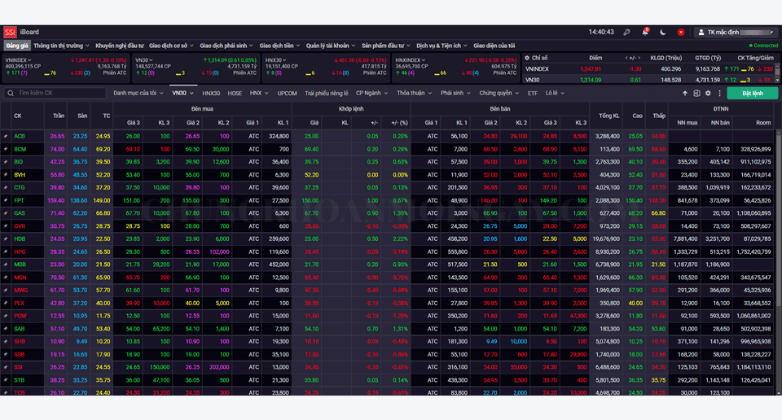
Task: Click the up arrow icon near Đặt lệnh
Action: (x=685, y=94)
